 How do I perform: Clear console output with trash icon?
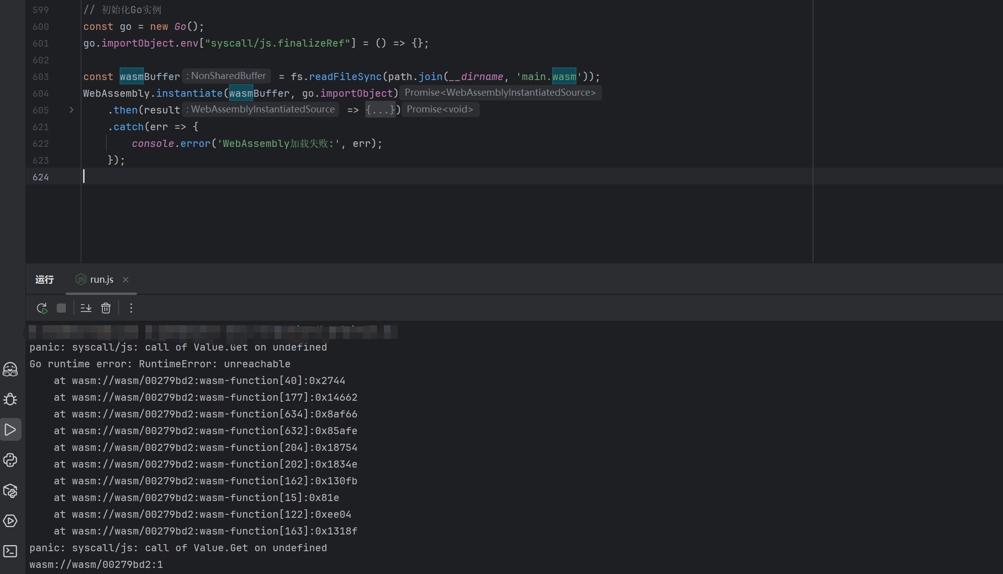[106, 308]
